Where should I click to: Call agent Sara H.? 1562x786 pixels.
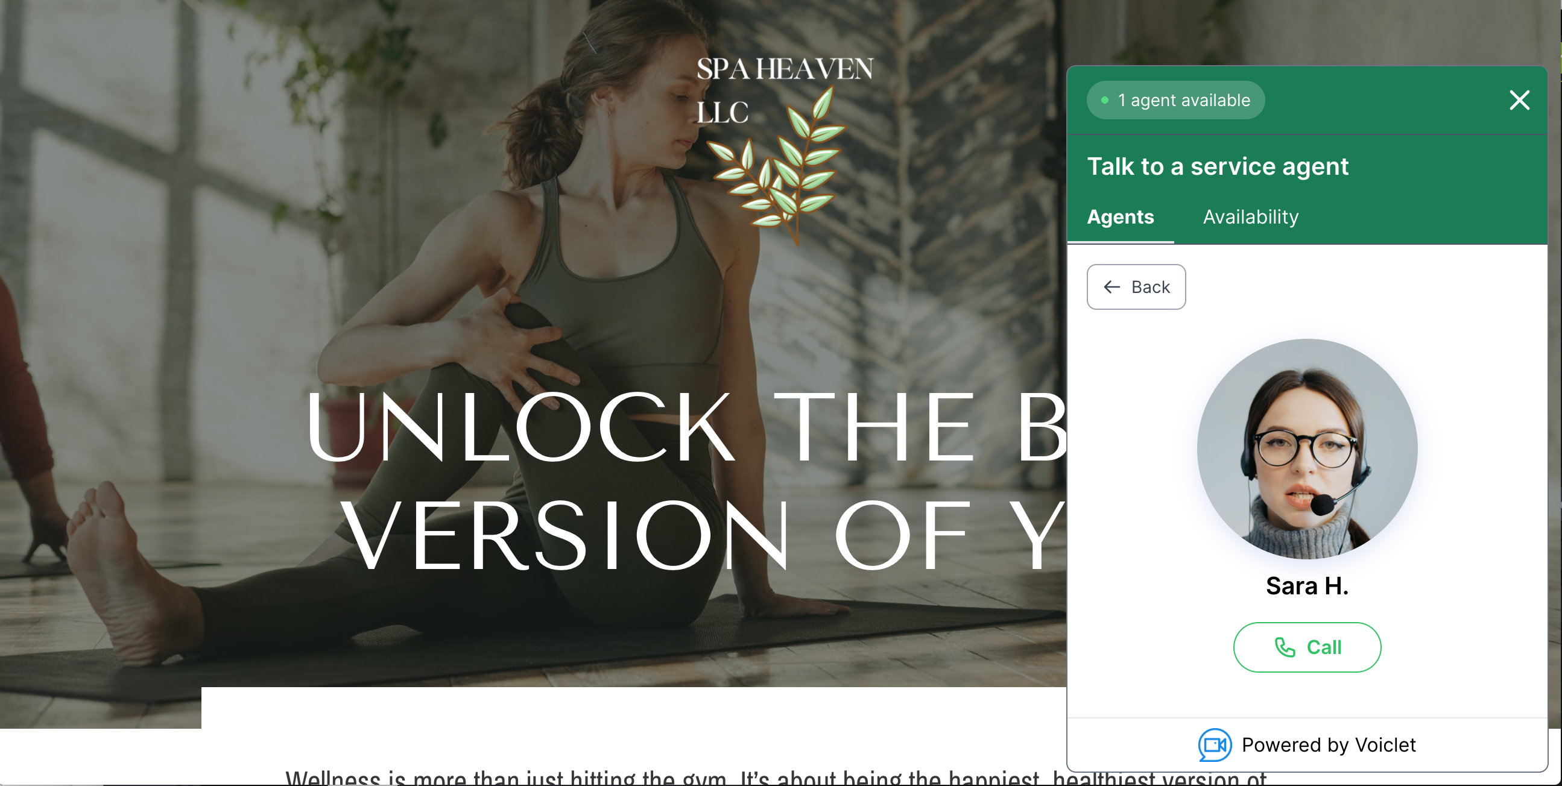pos(1307,647)
